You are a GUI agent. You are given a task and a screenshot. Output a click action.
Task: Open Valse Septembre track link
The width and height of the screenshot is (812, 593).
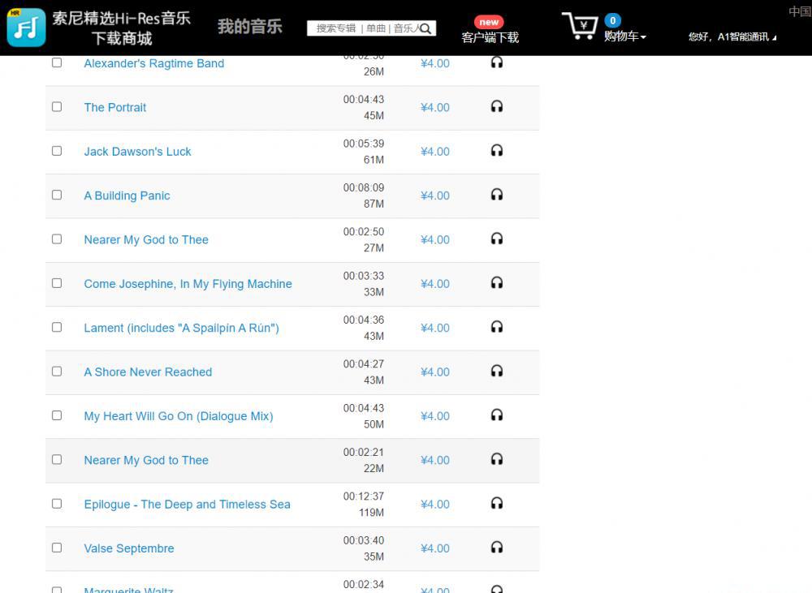[129, 548]
